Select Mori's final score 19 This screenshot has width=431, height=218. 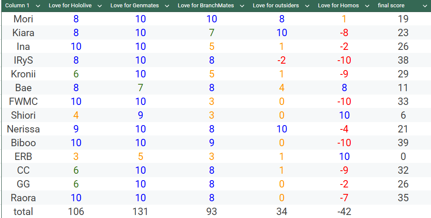403,19
